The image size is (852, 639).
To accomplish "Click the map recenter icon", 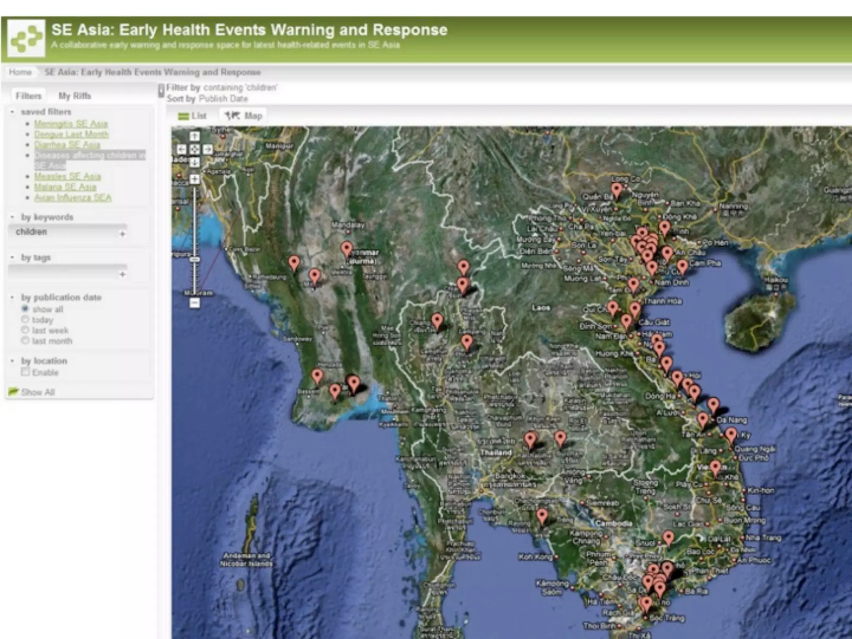I will click(x=194, y=149).
